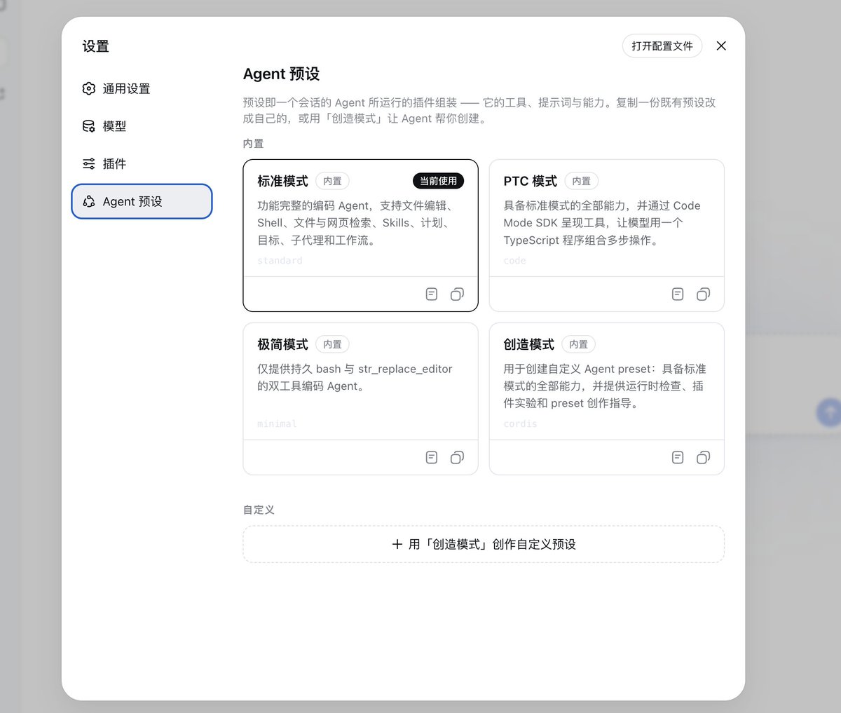Copy icon on 标准模式 card

click(457, 294)
